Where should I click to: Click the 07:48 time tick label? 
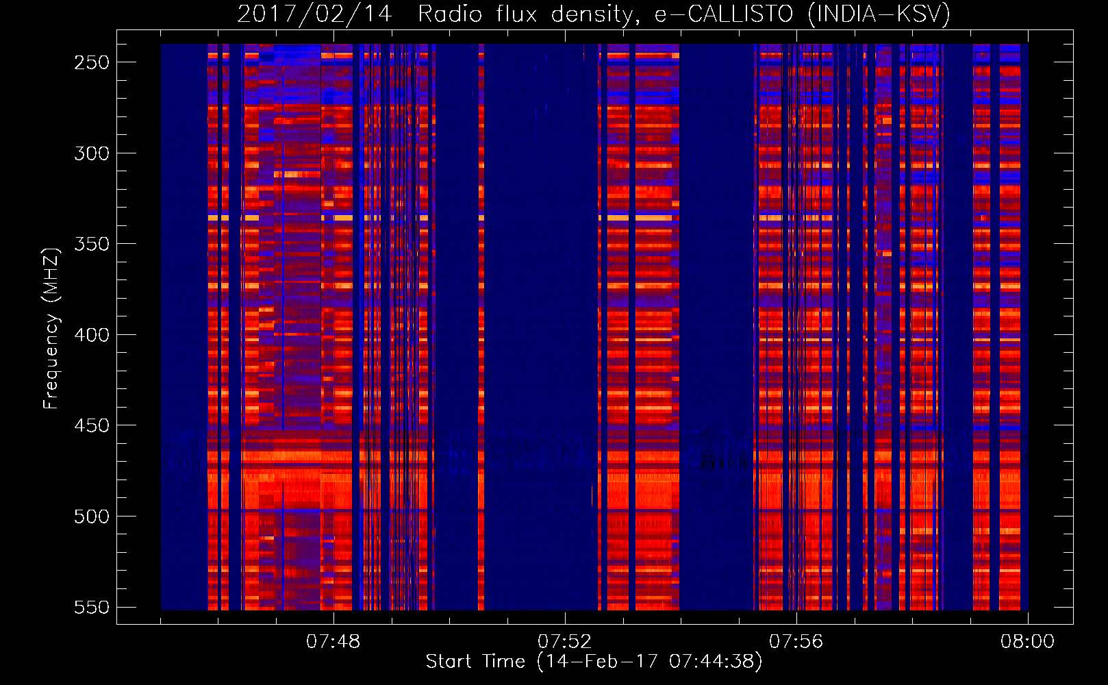pyautogui.click(x=333, y=642)
